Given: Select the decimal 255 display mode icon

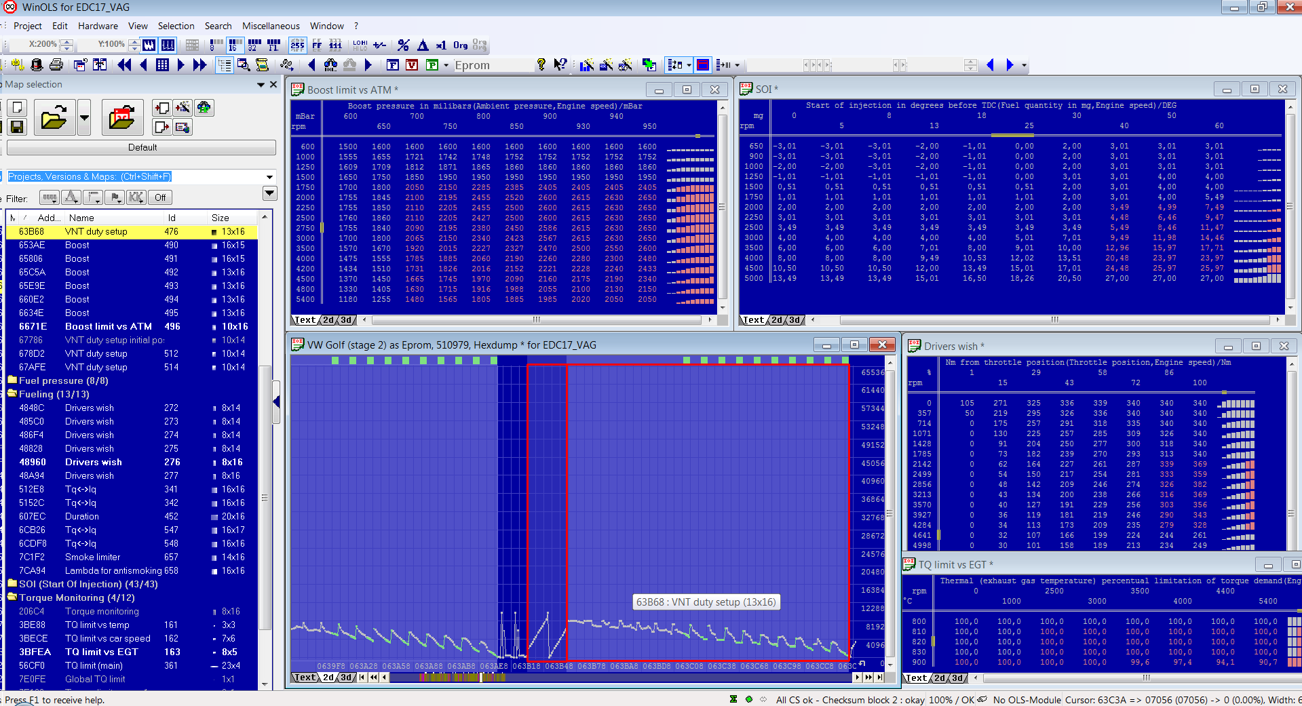Looking at the screenshot, I should coord(297,45).
